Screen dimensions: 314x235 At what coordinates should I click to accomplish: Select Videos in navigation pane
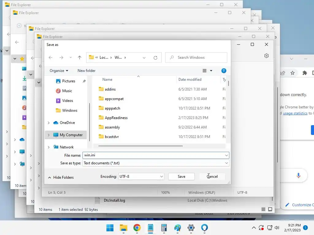[x=67, y=100]
